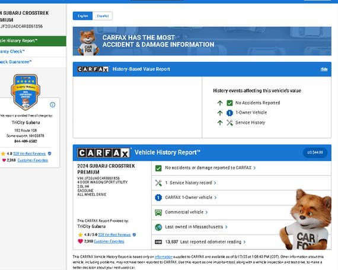Click the 1-Owner Vehicle blue badge icon
The image size is (338, 270).
tap(229, 113)
